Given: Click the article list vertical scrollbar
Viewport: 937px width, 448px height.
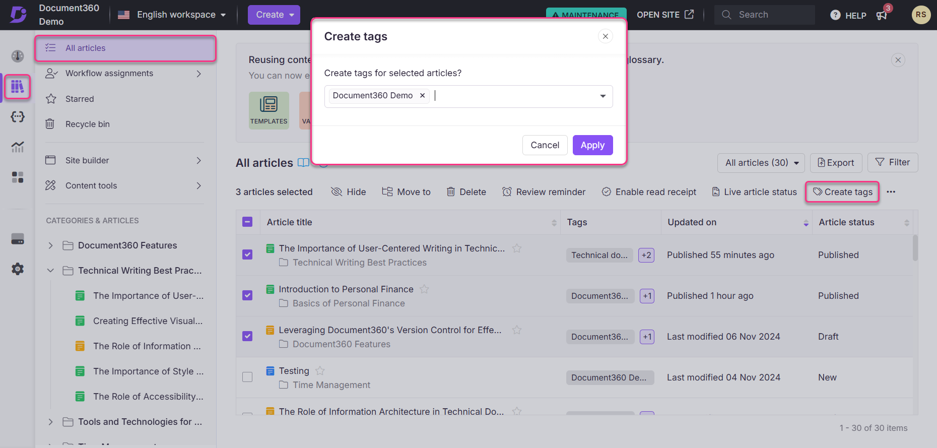Looking at the screenshot, I should (x=915, y=248).
